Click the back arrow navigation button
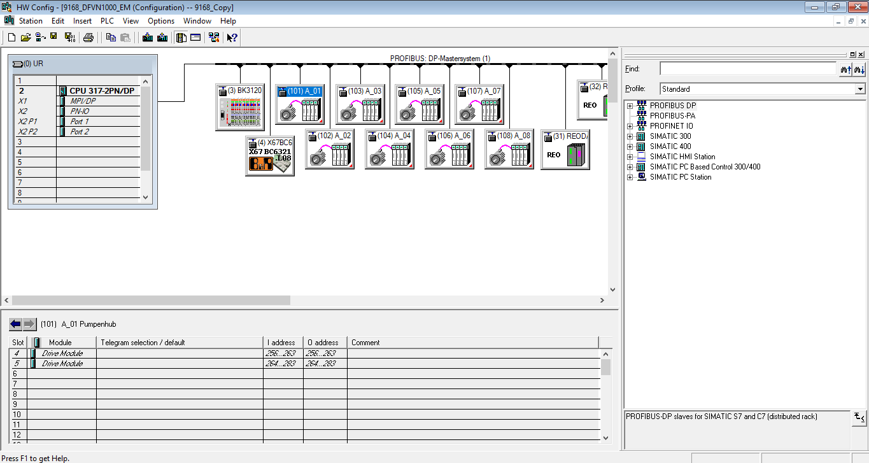This screenshot has width=869, height=463. pos(15,324)
